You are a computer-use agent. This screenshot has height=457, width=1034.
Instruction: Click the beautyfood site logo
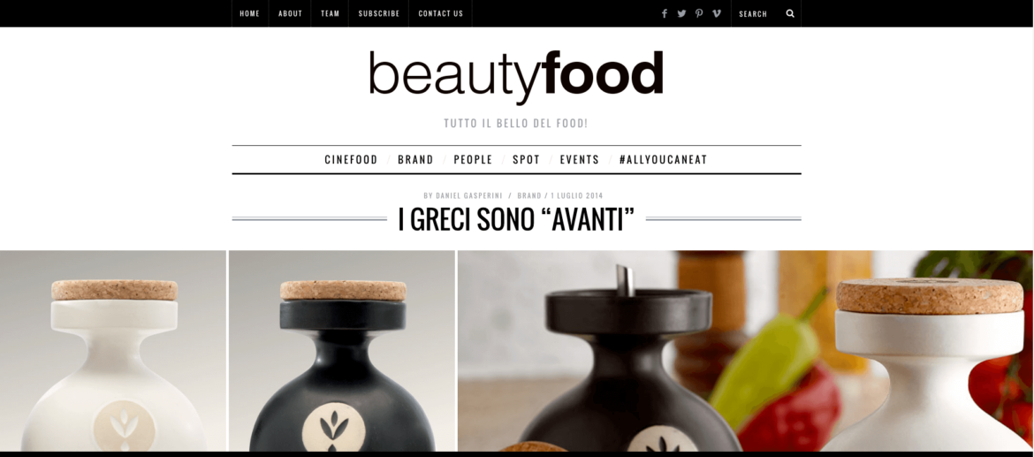pyautogui.click(x=516, y=76)
